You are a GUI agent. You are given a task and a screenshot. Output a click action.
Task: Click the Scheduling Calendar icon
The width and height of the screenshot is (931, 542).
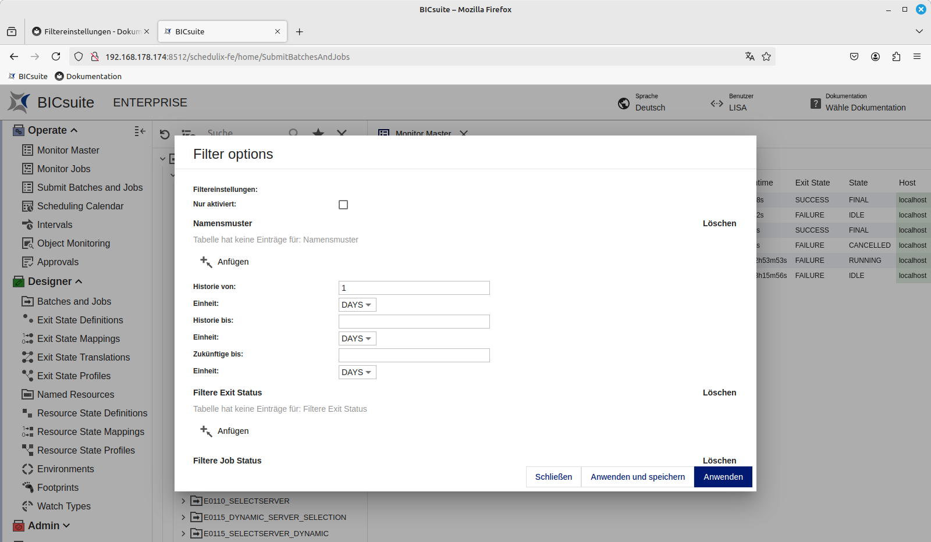click(27, 206)
